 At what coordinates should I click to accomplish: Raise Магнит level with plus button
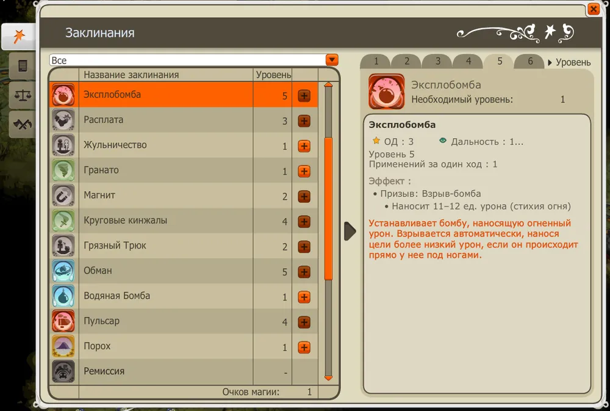(x=304, y=197)
